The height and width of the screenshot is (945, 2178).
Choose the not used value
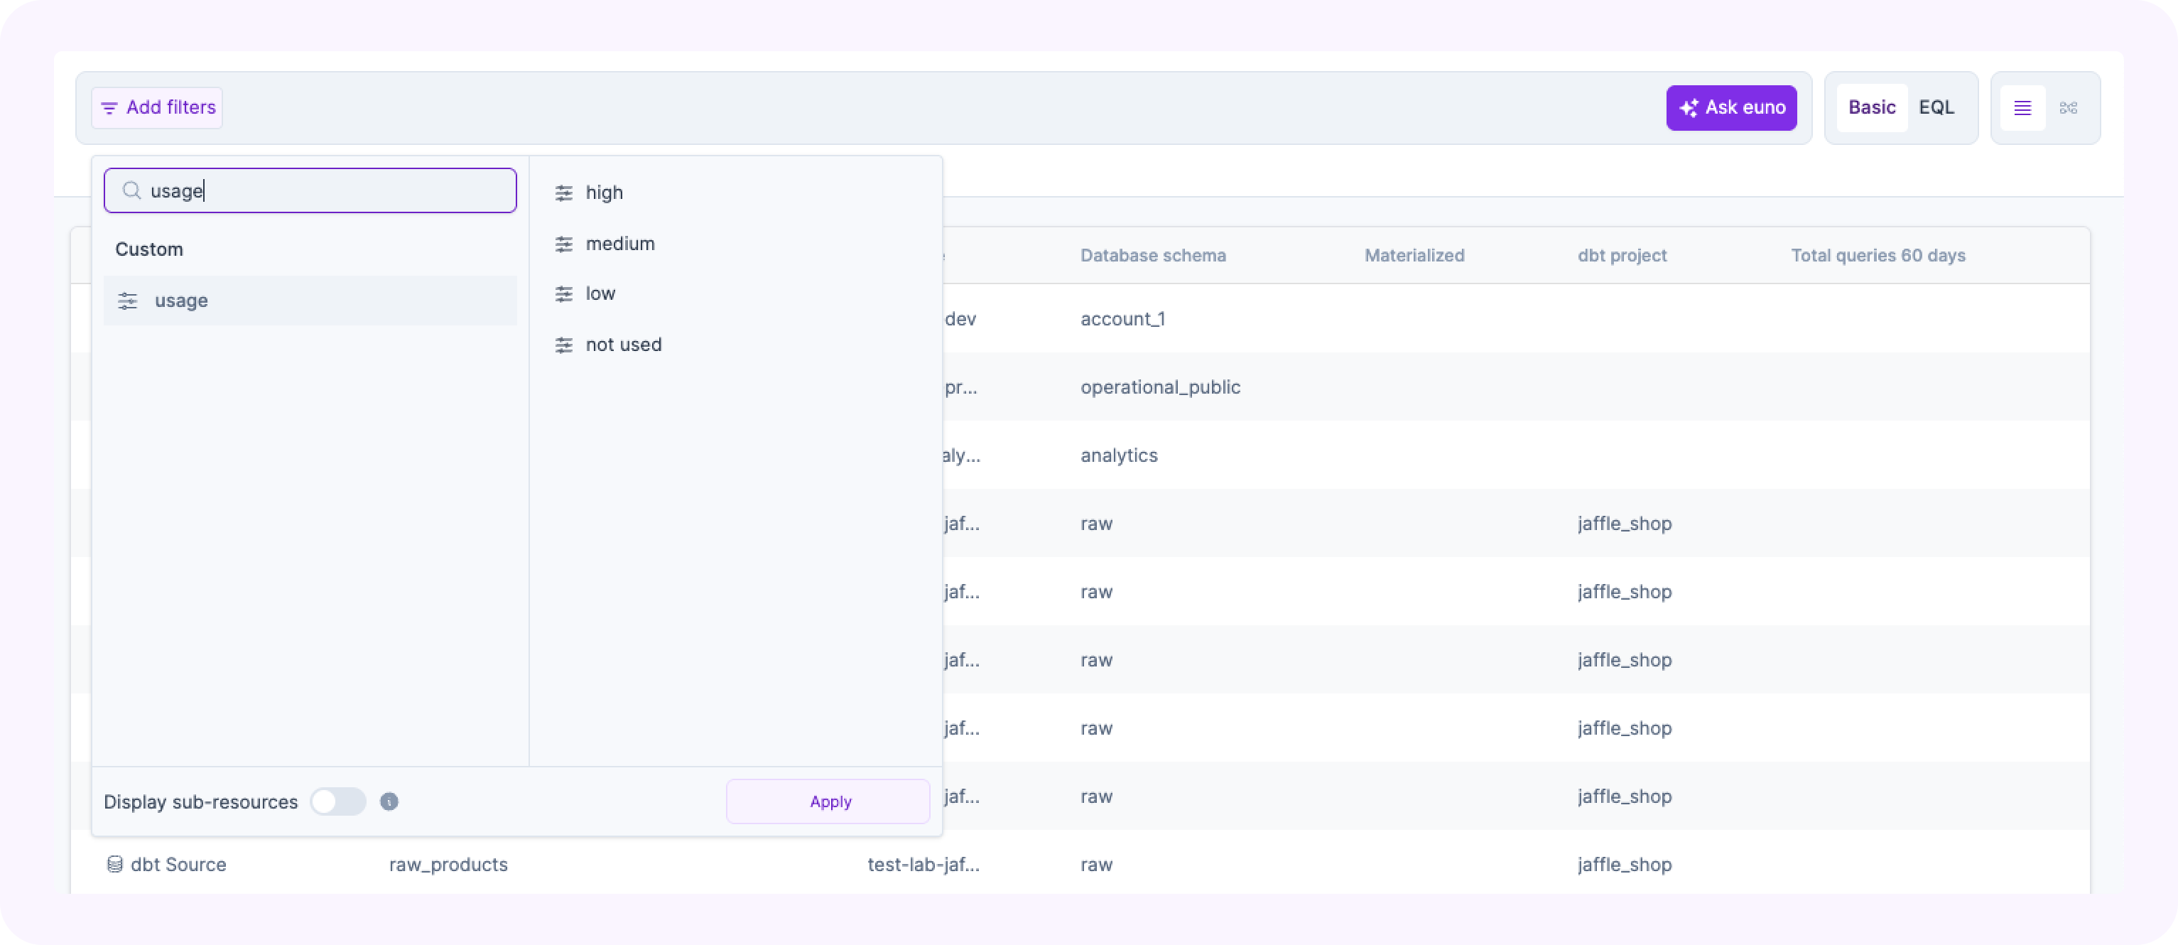point(623,345)
